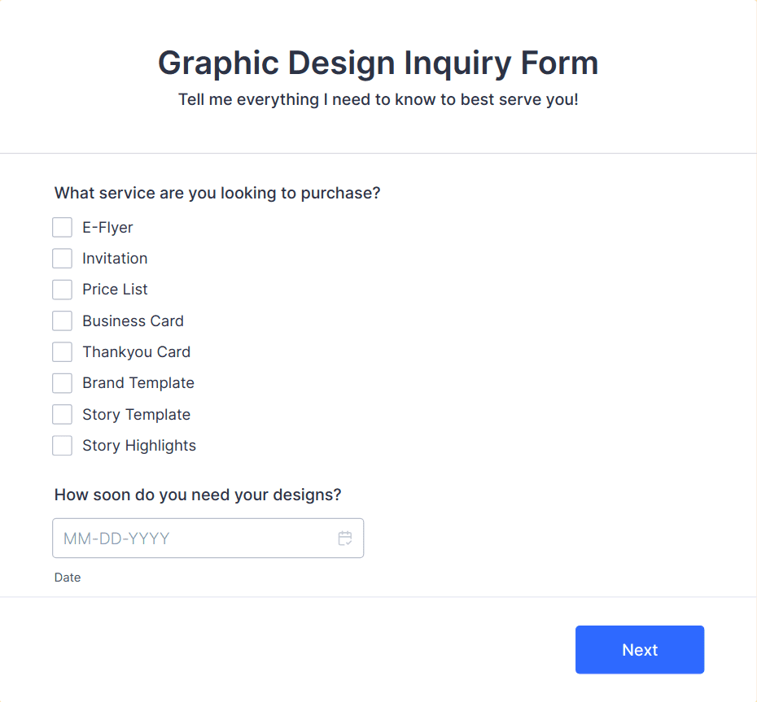Check the Invitation checkbox box
Screen dimensions: 757x702
pyautogui.click(x=63, y=258)
